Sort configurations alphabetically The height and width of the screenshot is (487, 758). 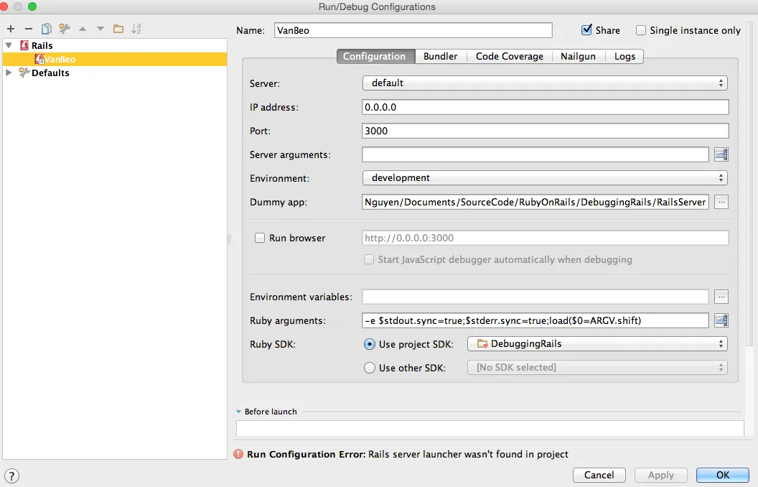136,29
